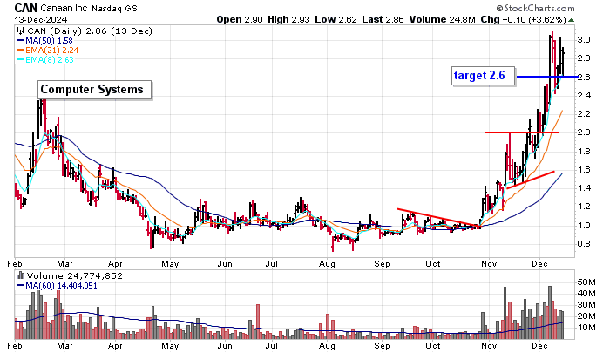The image size is (610, 353).
Task: Click the Canaan Inc company name
Action: click(x=64, y=8)
